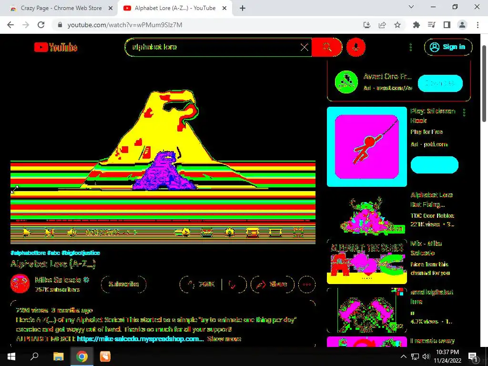Open a new Chrome tab
The height and width of the screenshot is (366, 488).
243,9
